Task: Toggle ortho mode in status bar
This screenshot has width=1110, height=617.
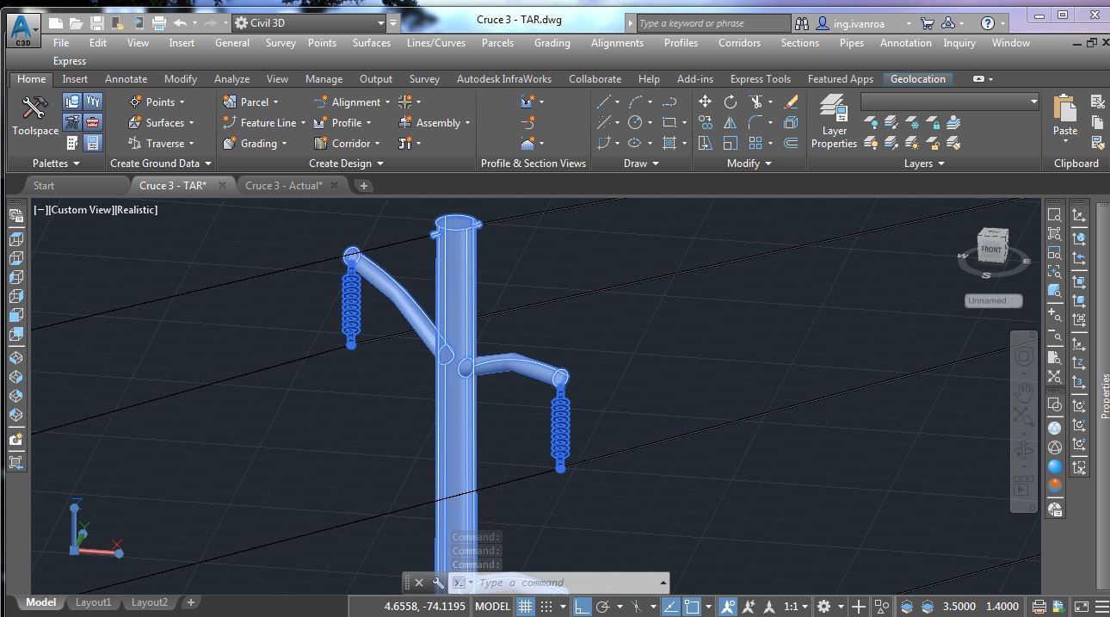Action: pos(583,606)
